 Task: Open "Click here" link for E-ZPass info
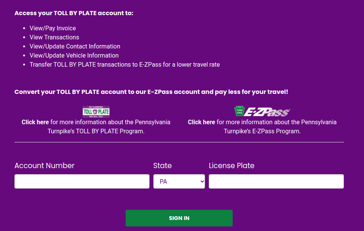(x=202, y=122)
